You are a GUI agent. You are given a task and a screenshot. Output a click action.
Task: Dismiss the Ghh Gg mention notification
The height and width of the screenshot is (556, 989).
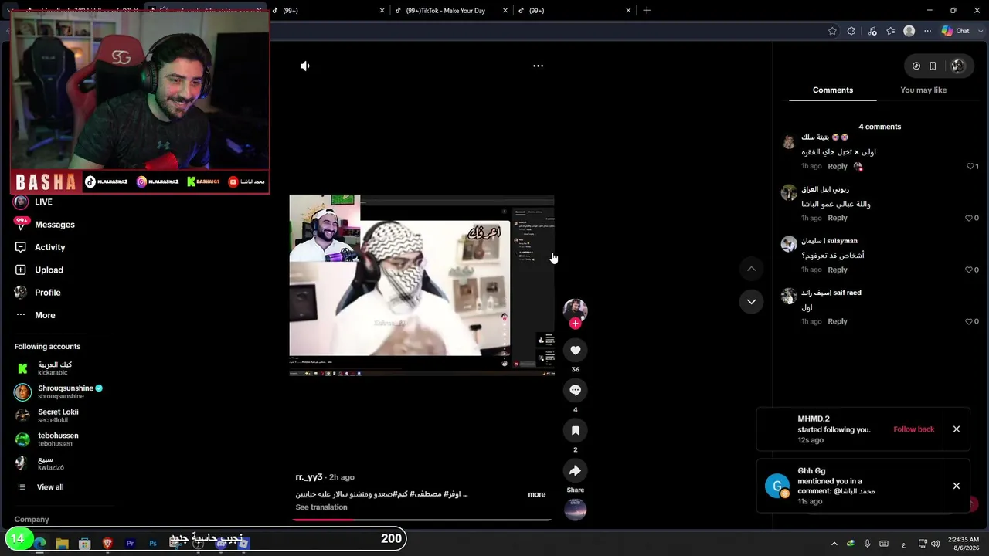tap(956, 486)
